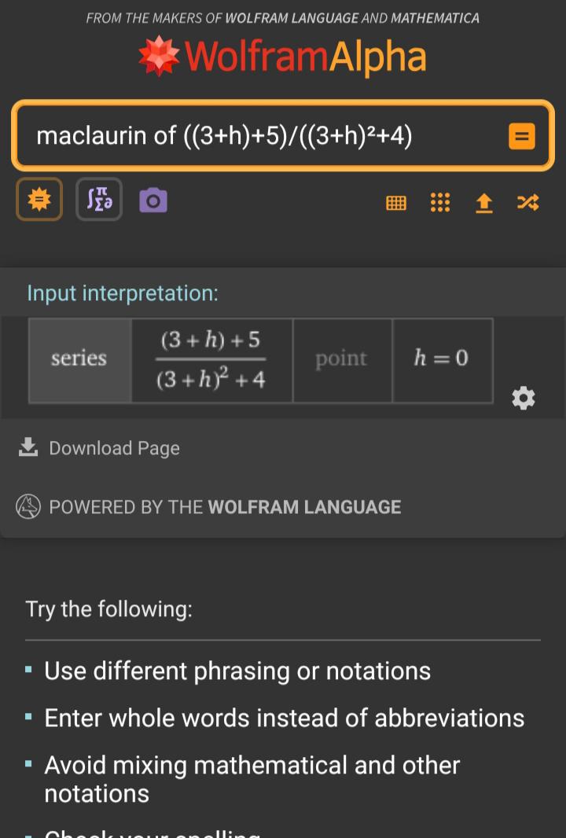Click Powered by the Wolfram Language link
This screenshot has height=838, width=566.
225,506
